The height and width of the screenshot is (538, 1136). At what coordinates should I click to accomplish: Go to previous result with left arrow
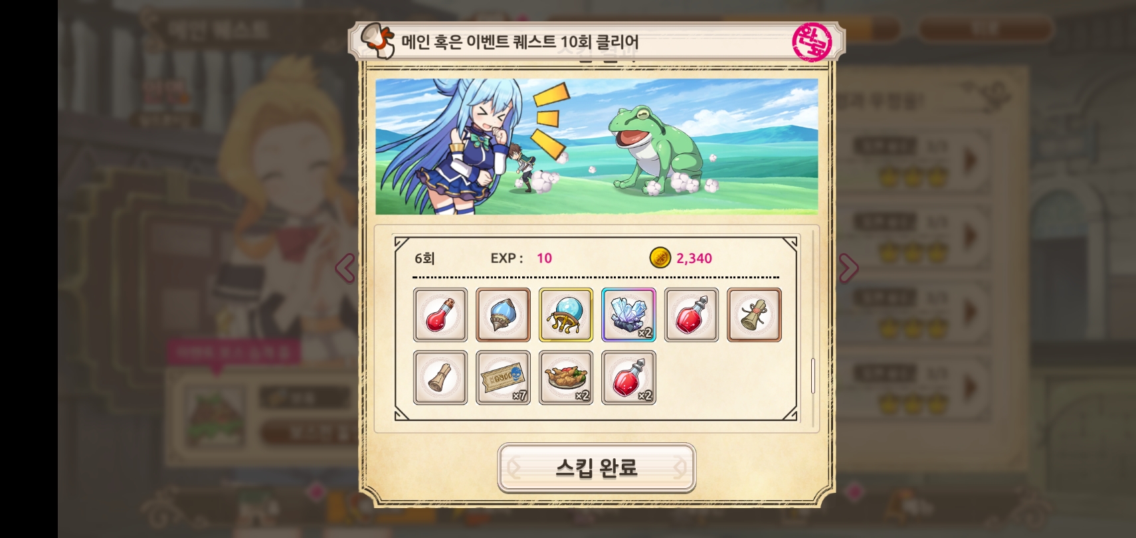click(345, 268)
